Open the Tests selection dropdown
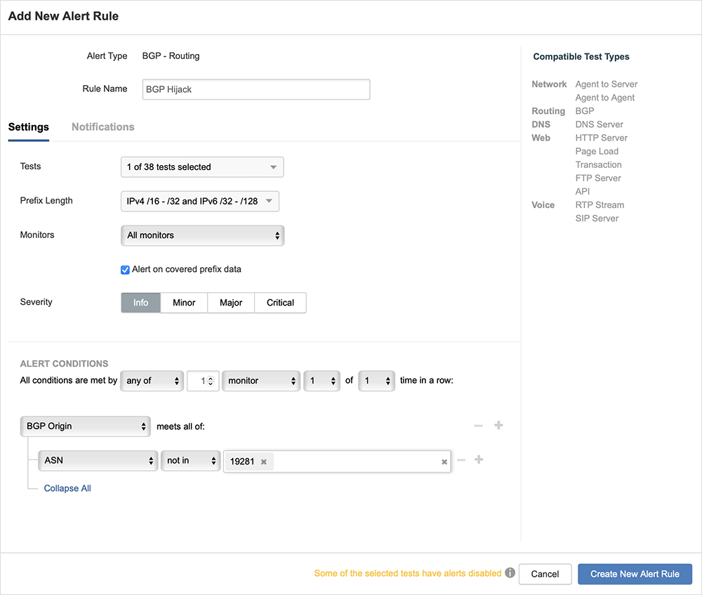702x595 pixels. pos(202,167)
